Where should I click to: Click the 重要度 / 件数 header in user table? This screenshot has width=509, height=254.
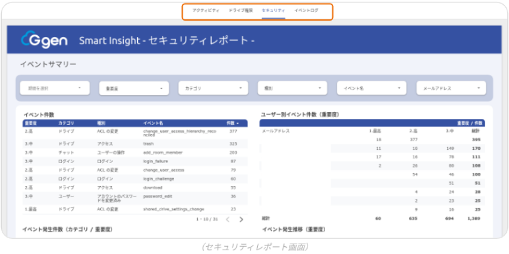(x=470, y=123)
